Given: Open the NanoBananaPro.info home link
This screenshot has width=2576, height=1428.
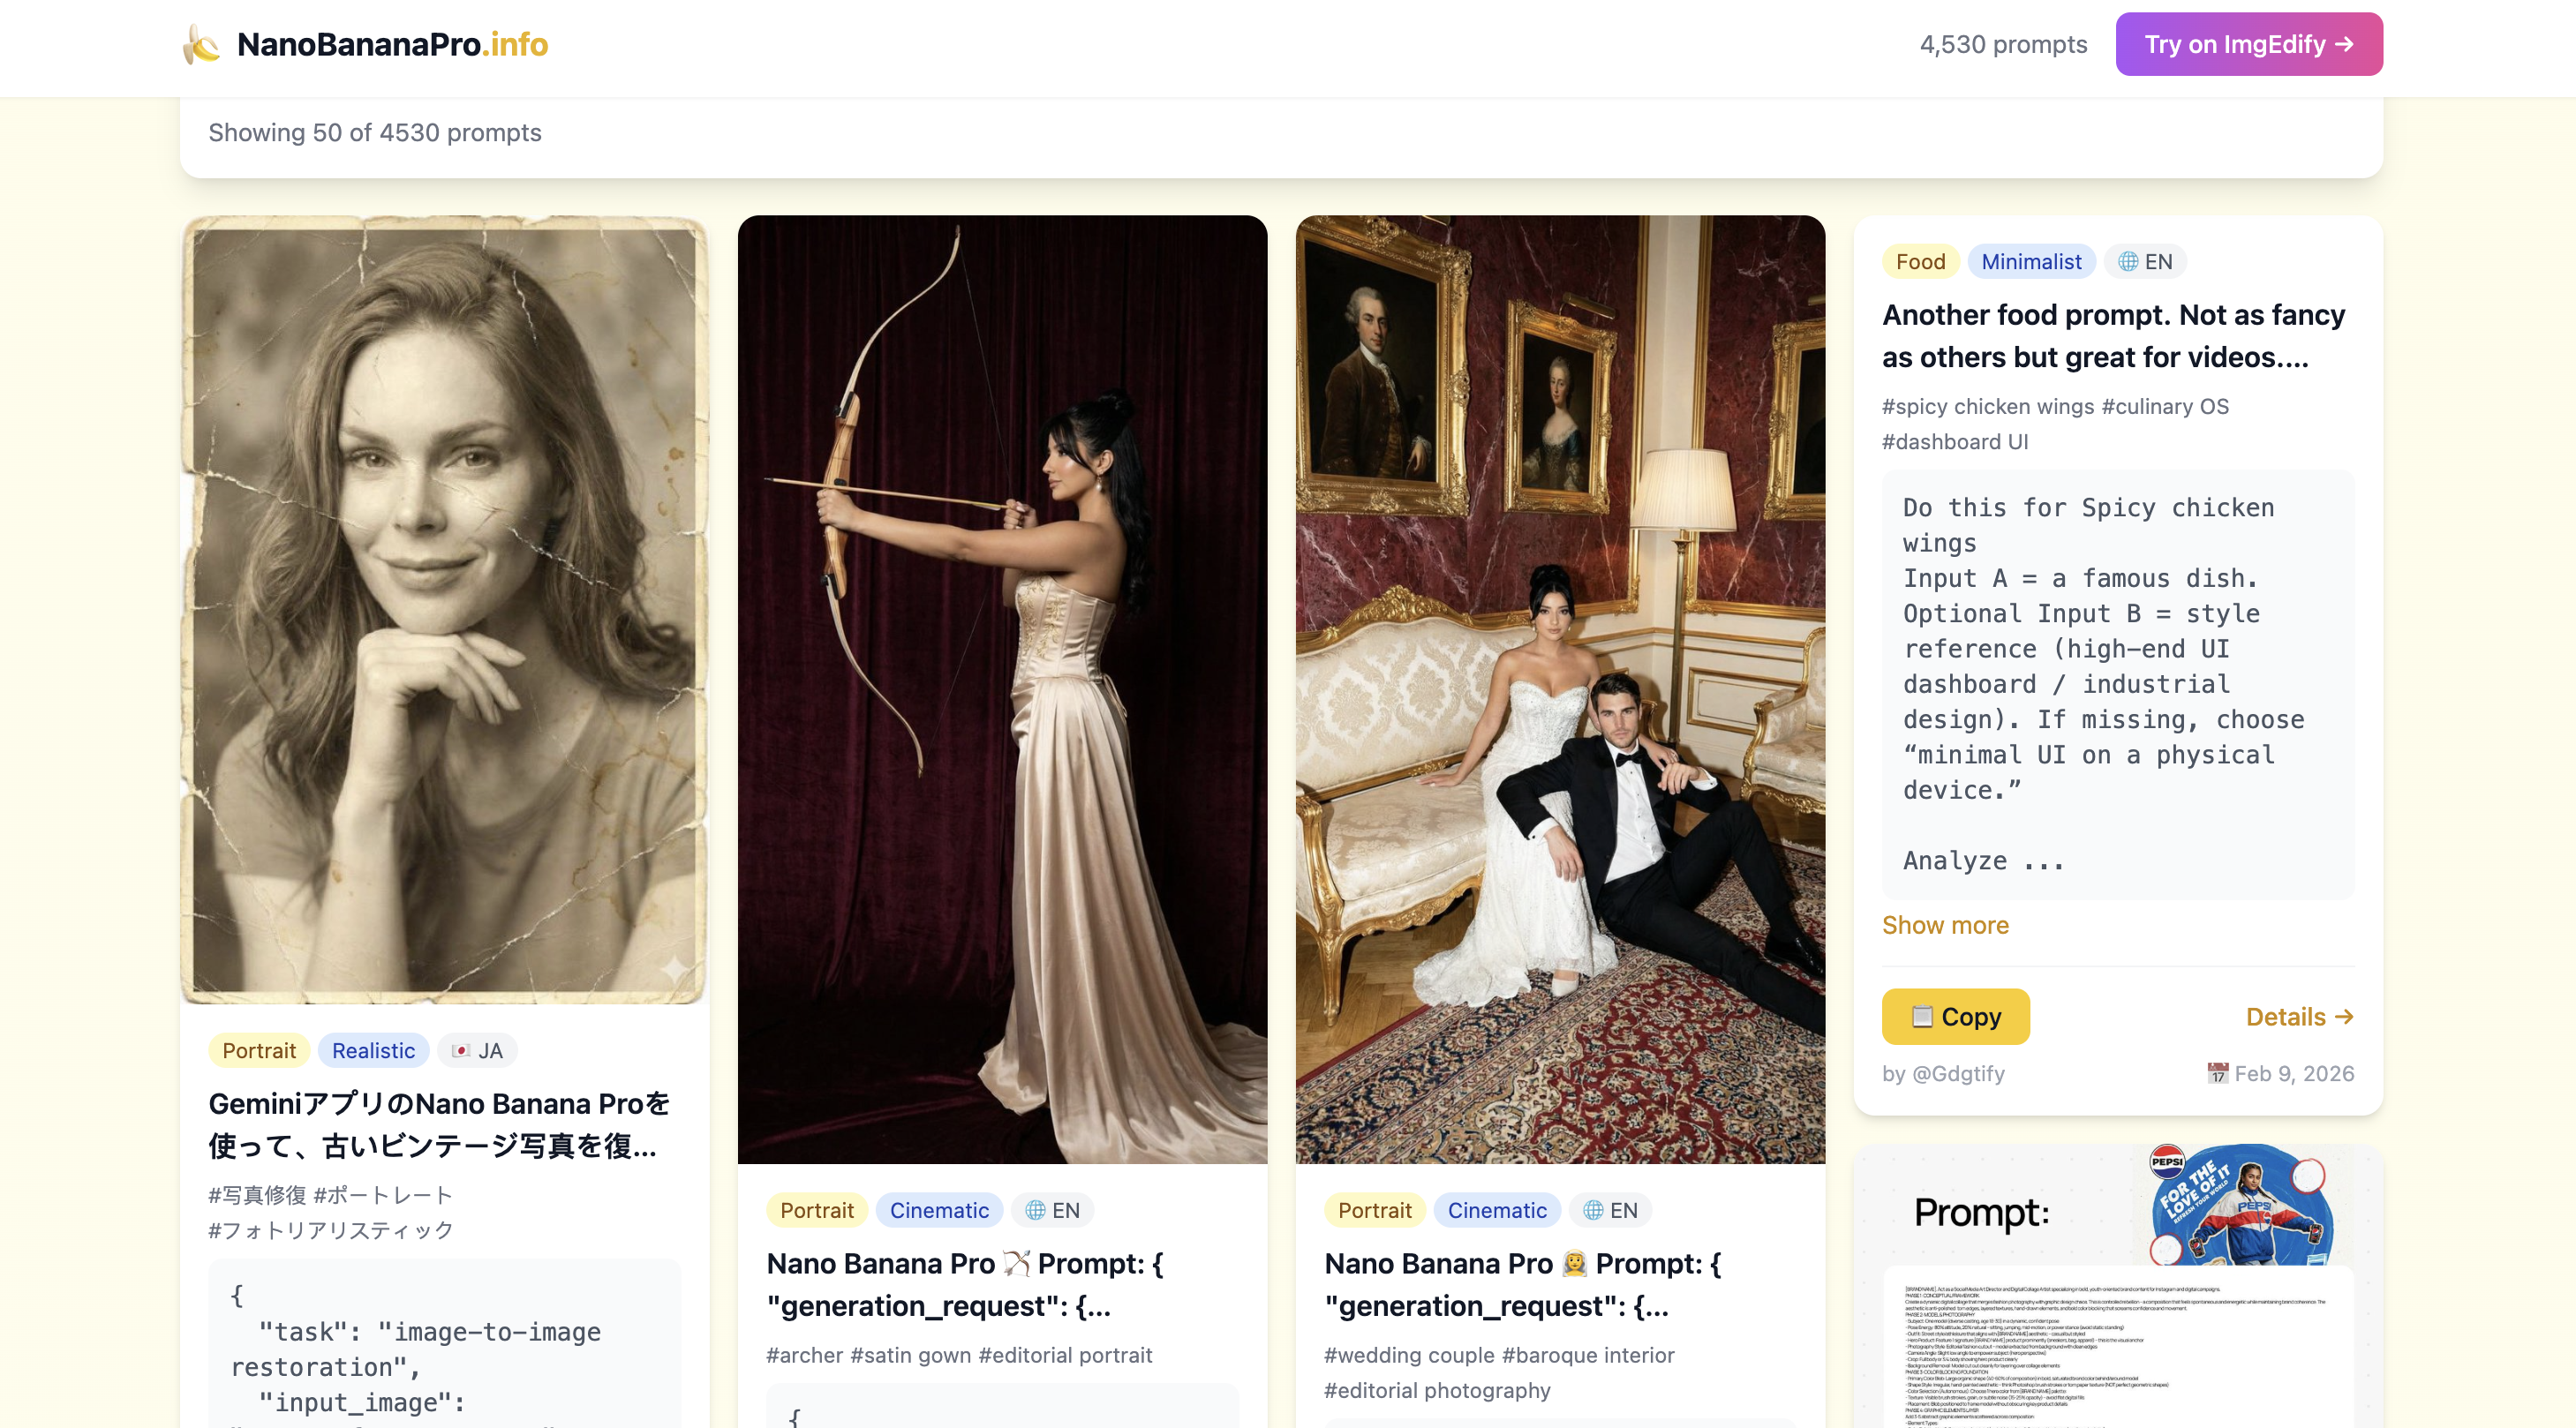Looking at the screenshot, I should coord(392,44).
